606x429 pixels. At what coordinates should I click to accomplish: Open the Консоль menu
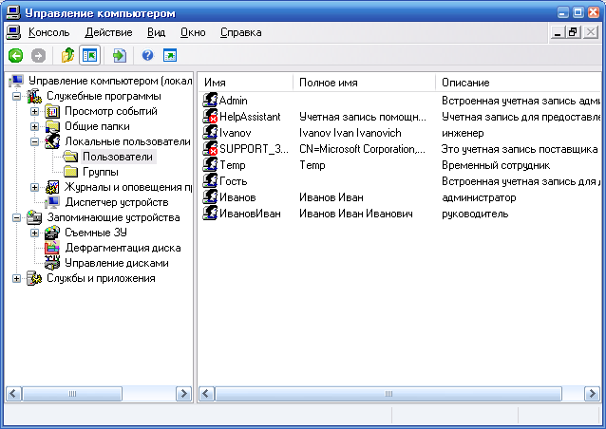49,32
